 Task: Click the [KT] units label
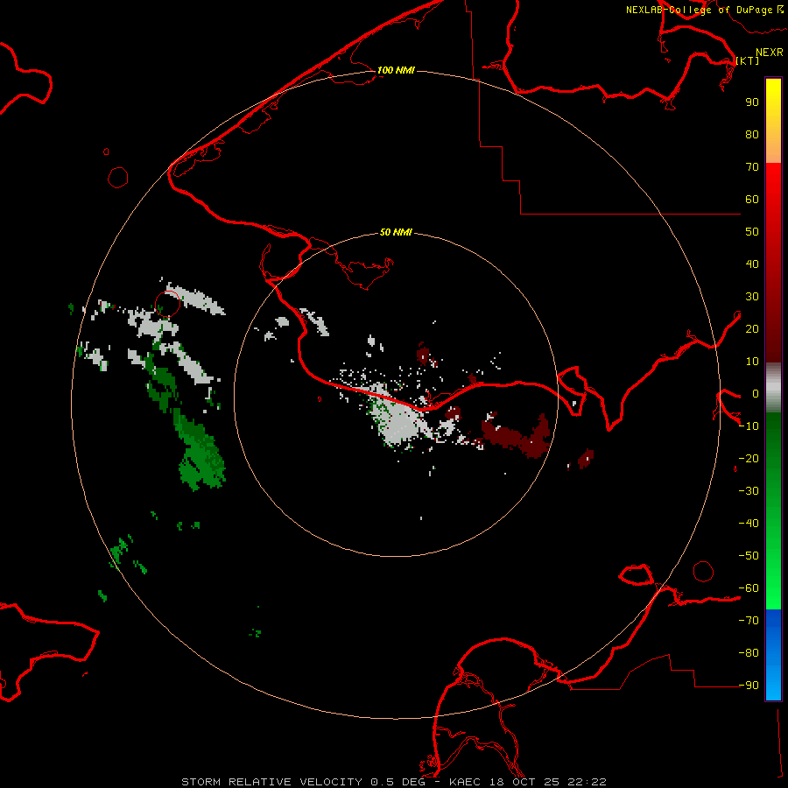tap(748, 60)
